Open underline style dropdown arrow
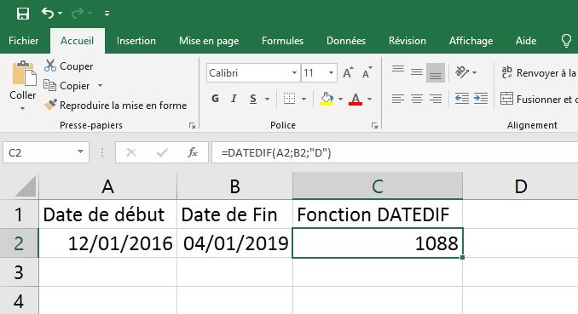 tap(267, 99)
